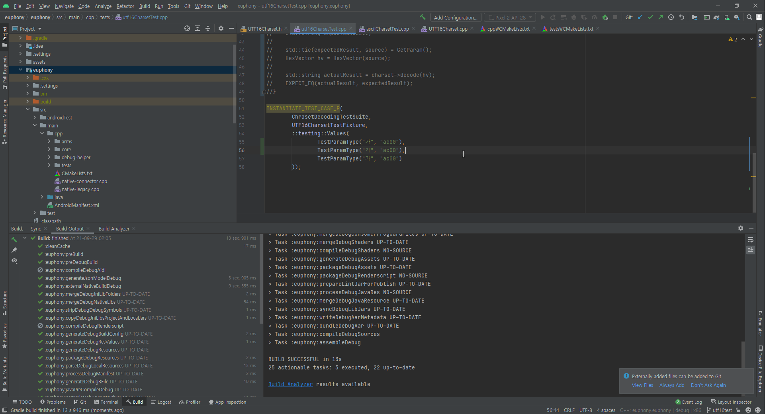
Task: Open the Pixel 2 API 28 device dropdown
Action: (x=510, y=18)
